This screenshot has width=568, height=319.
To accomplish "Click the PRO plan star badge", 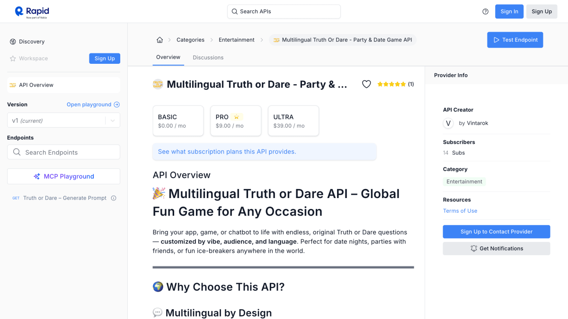I will (x=237, y=117).
